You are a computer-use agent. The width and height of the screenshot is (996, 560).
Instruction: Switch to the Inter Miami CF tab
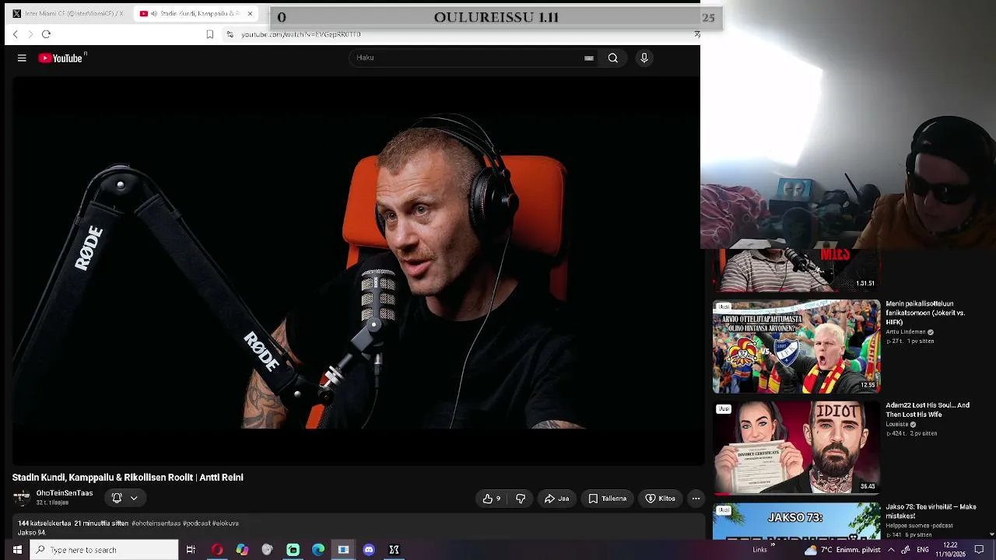[x=68, y=13]
